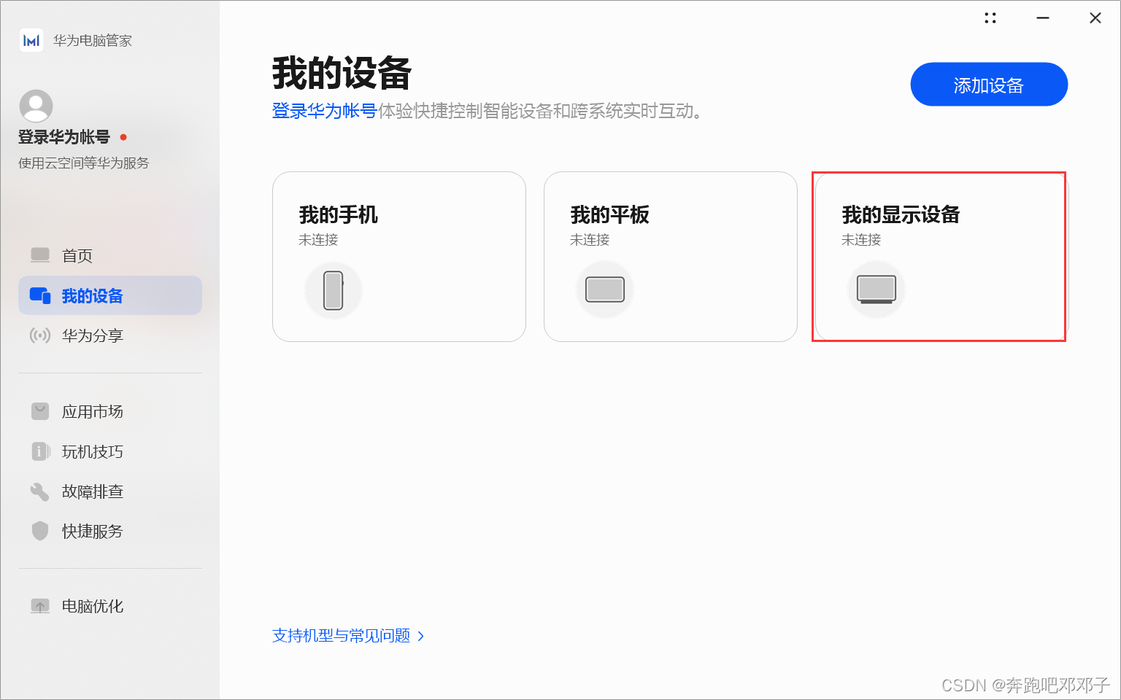Click the 我的平板 card title text
The image size is (1121, 700).
[x=610, y=215]
